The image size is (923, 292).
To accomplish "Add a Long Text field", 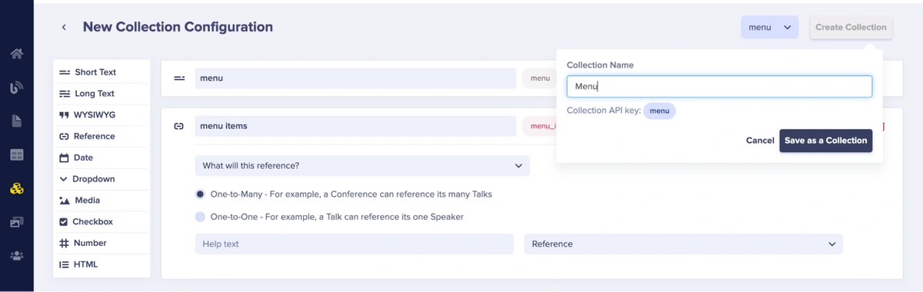I will tap(102, 94).
